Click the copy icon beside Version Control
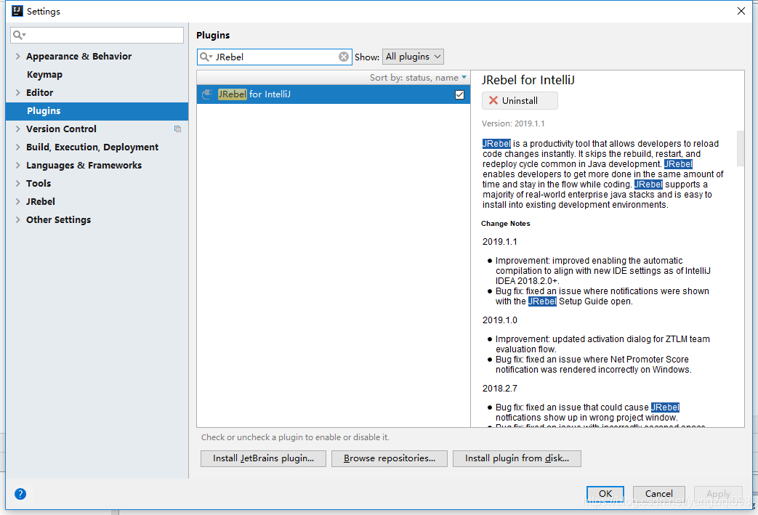The image size is (758, 515). click(177, 129)
